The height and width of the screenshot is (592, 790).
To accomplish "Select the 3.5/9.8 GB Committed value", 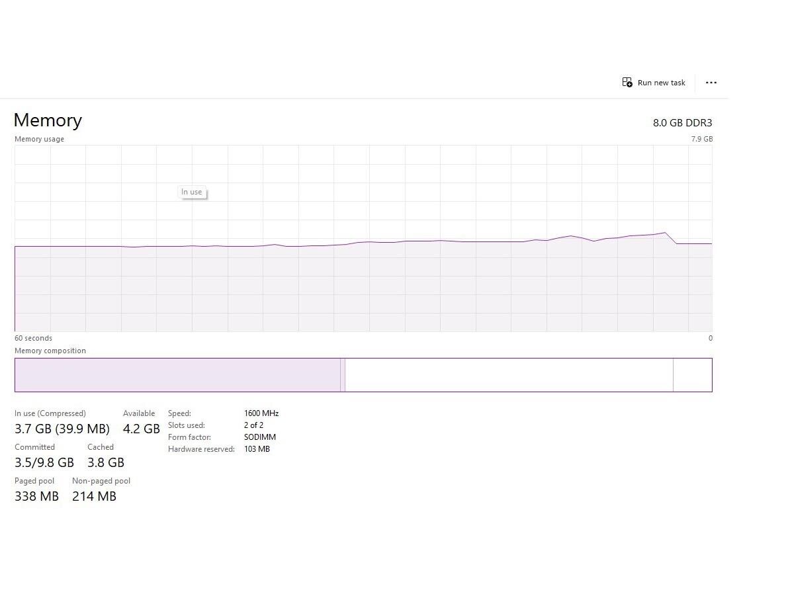I will (x=44, y=462).
